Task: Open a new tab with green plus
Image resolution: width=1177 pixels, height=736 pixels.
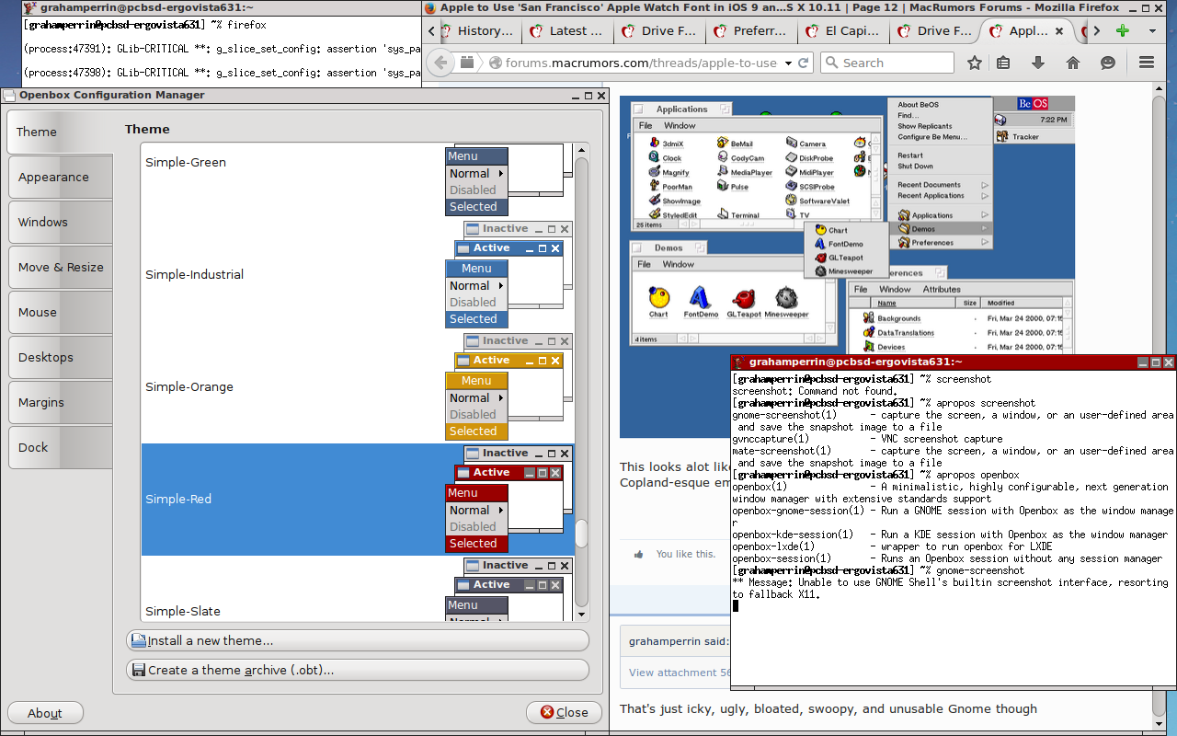Action: pyautogui.click(x=1123, y=30)
